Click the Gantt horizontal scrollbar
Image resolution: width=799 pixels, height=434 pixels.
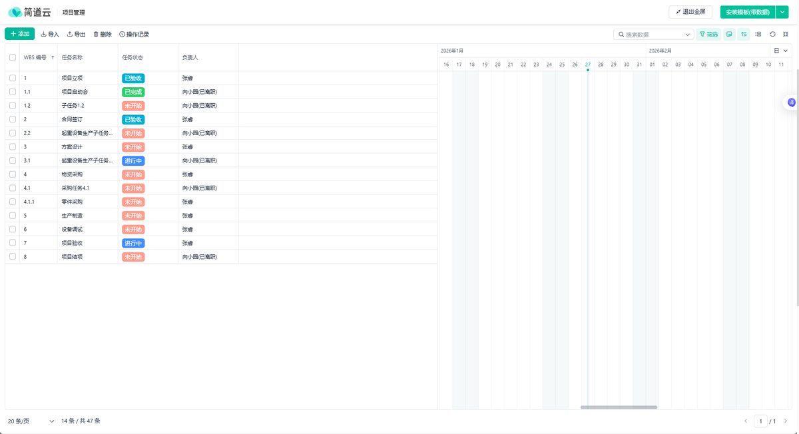tap(619, 407)
